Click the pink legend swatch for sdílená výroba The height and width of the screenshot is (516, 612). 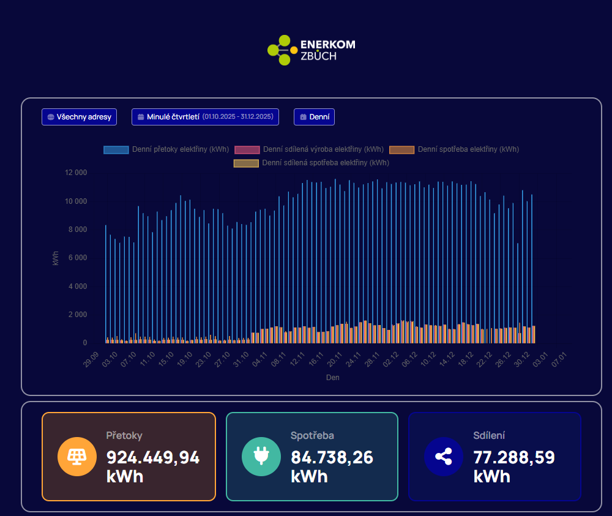(247, 149)
